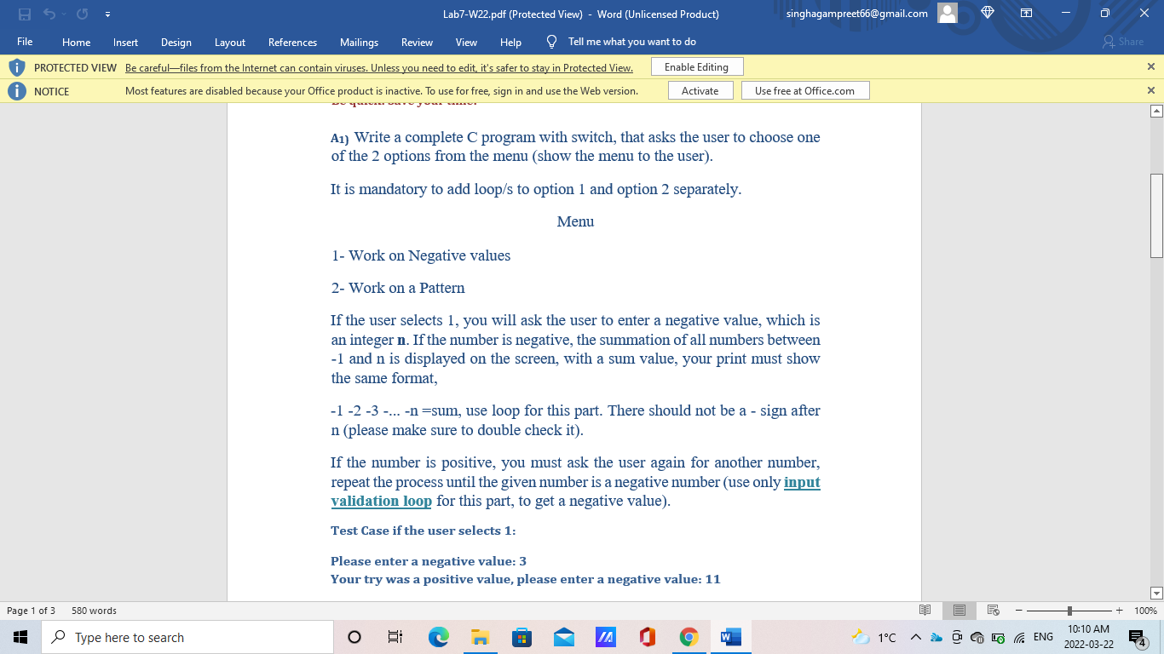The image size is (1164, 654).
Task: Click the Repeat icon in Quick Access Toolbar
Action: pyautogui.click(x=81, y=14)
